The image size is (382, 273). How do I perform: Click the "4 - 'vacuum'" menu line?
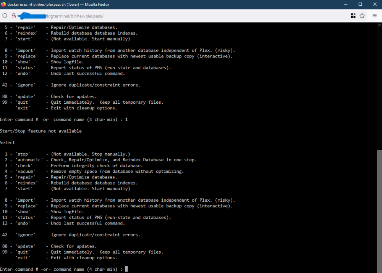point(94,171)
